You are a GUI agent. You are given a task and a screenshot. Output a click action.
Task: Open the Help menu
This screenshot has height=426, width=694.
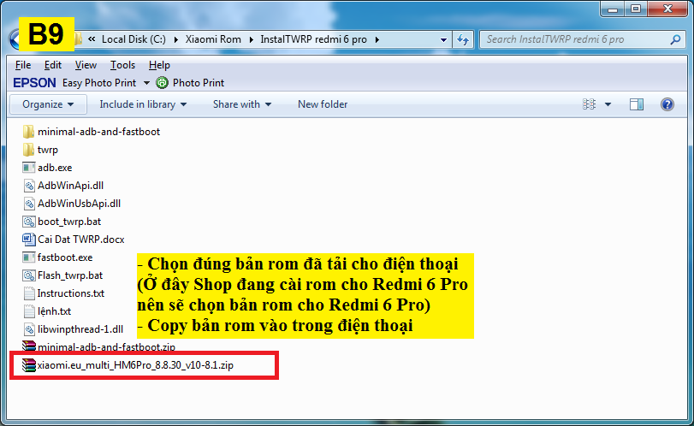click(159, 65)
